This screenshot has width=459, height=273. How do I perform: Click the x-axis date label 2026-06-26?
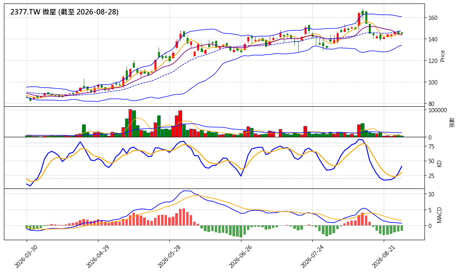240,256
